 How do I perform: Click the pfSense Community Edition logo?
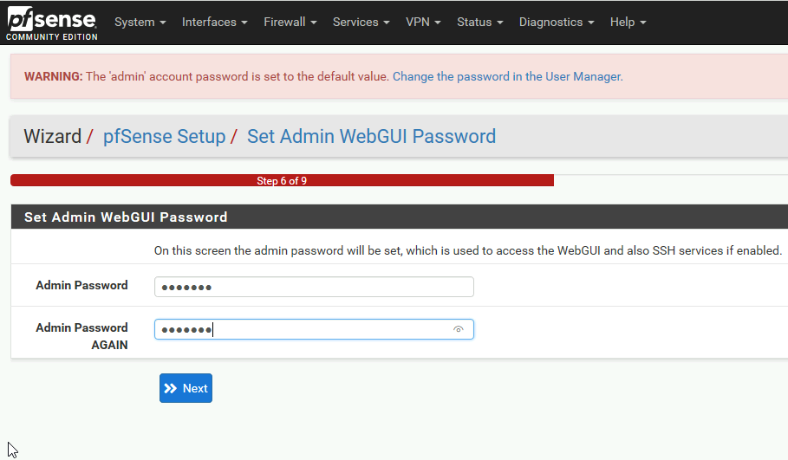51,23
